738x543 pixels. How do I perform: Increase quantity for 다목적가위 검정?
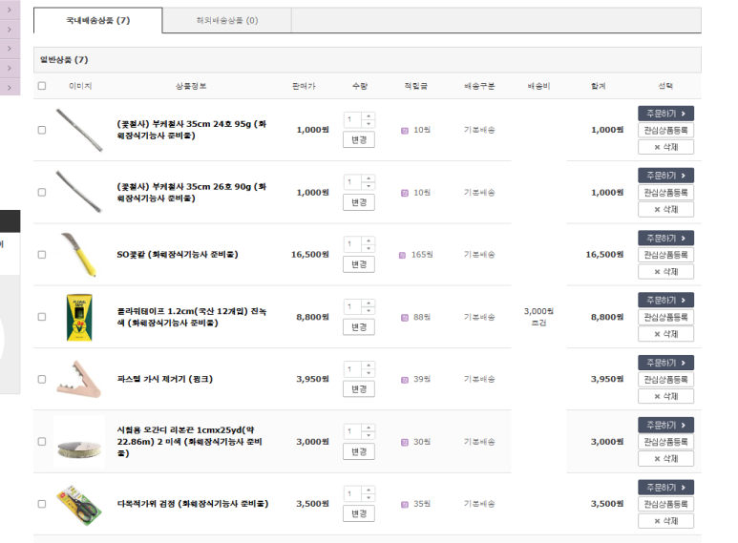point(369,491)
